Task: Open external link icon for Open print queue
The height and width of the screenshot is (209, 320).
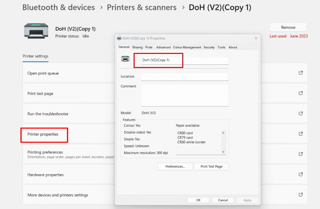Action: (301, 73)
